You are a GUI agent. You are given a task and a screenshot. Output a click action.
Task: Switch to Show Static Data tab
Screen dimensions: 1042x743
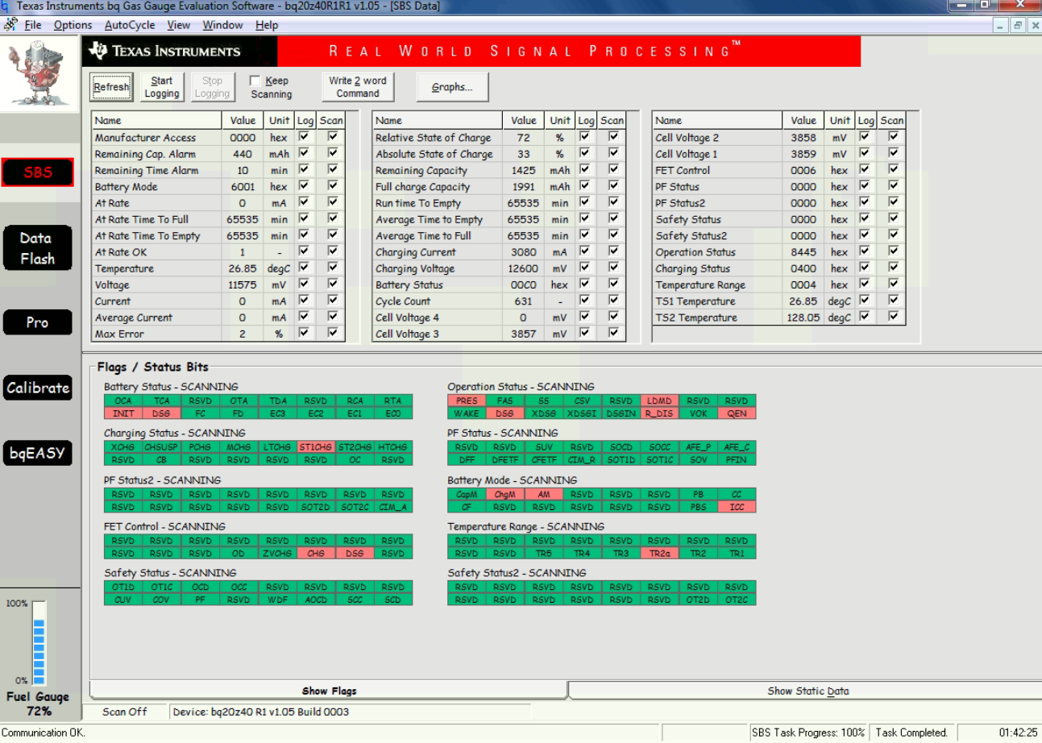tap(807, 691)
